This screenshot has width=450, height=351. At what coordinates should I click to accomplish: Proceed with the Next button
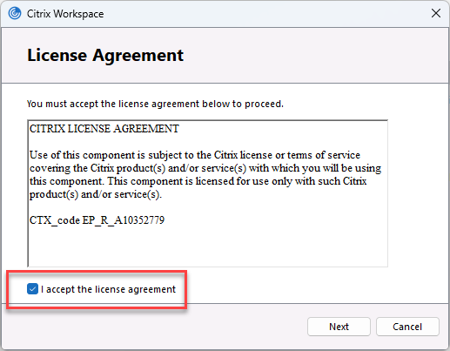pyautogui.click(x=339, y=327)
